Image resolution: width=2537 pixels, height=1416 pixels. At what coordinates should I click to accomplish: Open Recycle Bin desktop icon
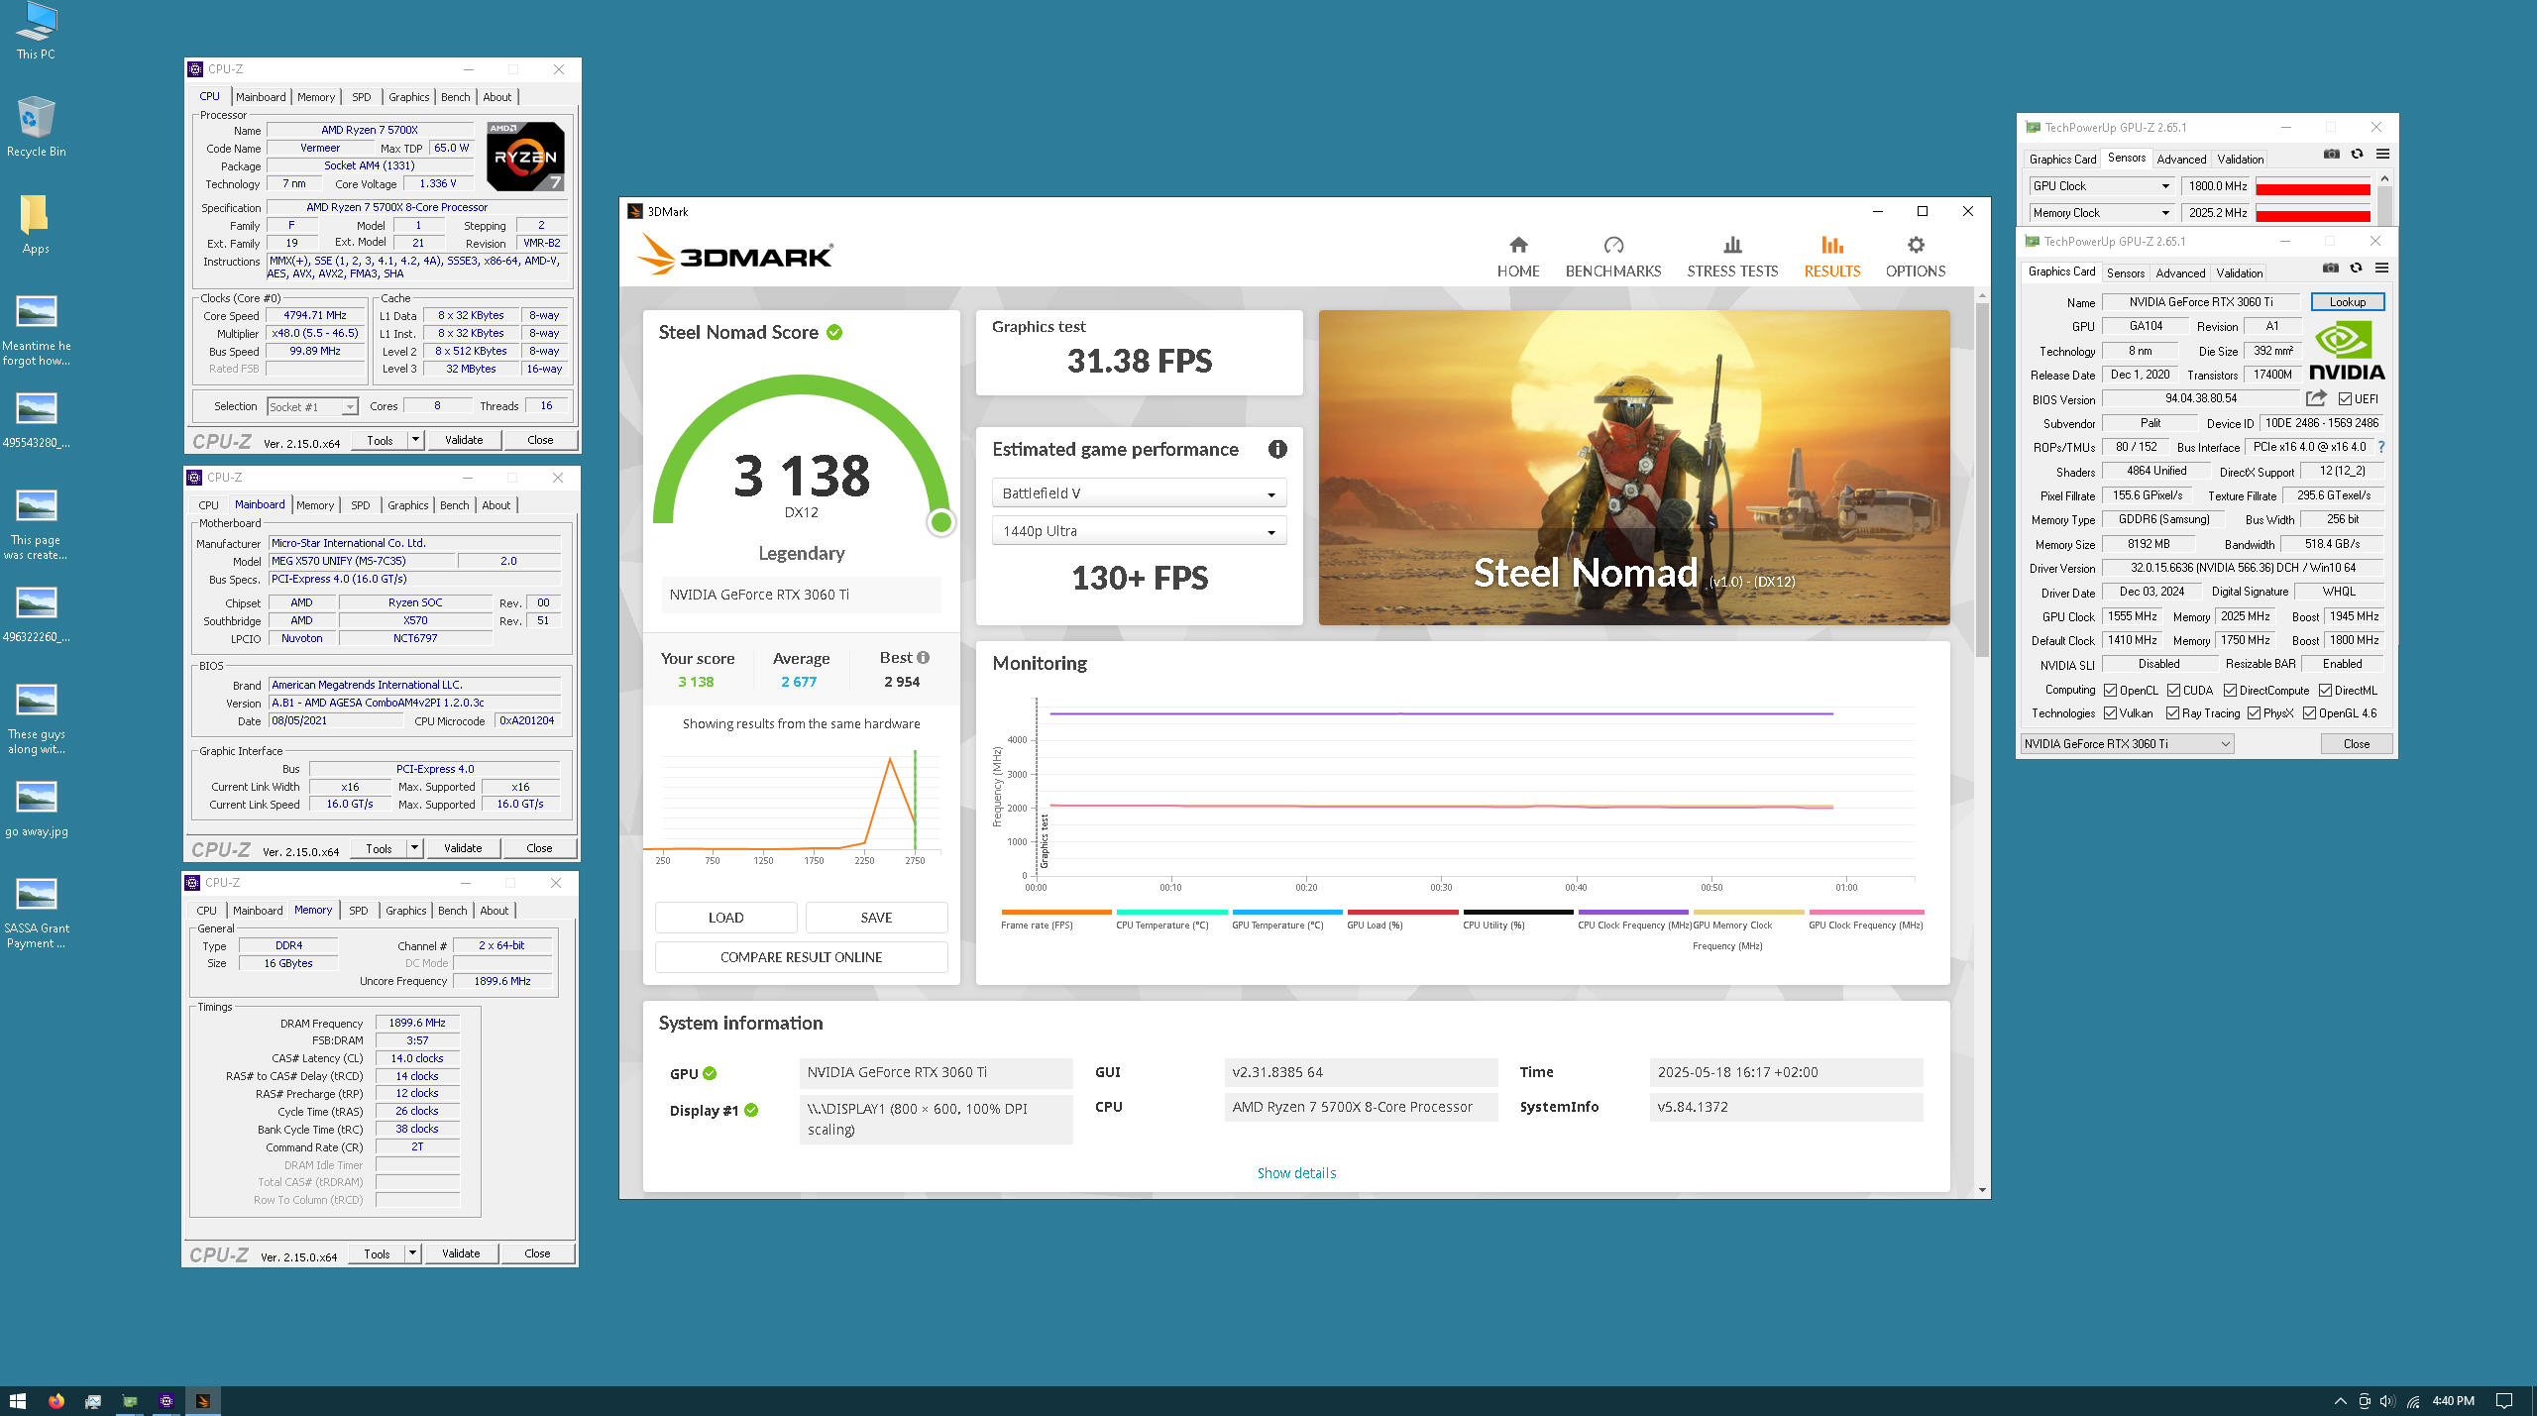36,127
